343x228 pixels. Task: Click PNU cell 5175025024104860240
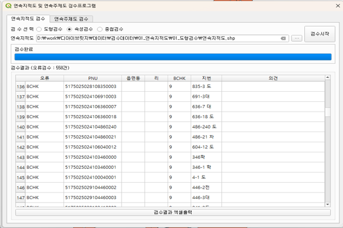(93, 127)
